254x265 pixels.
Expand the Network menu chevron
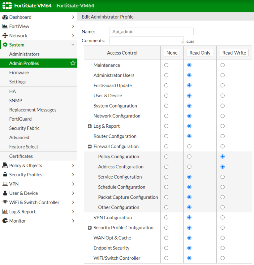click(x=73, y=36)
